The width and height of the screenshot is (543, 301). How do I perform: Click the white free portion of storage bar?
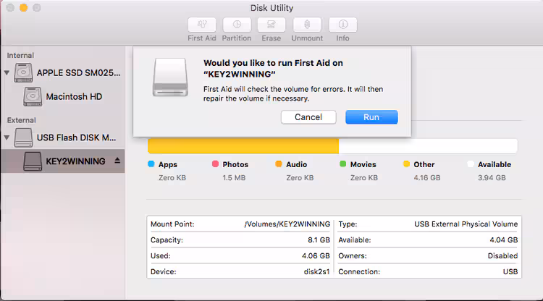pyautogui.click(x=428, y=146)
